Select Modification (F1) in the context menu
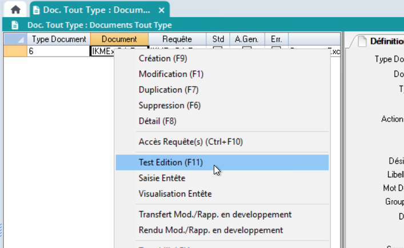404x248 pixels. click(x=171, y=74)
